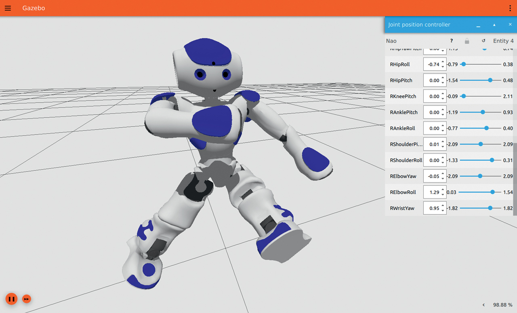Click the RElbowRoll slider handle
This screenshot has height=313, width=517.
(x=492, y=192)
